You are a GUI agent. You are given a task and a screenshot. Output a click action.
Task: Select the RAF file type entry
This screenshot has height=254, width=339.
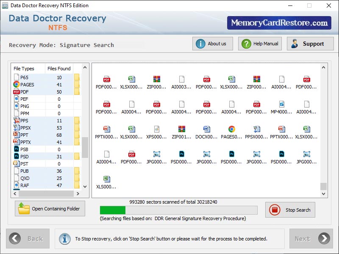pos(25,185)
